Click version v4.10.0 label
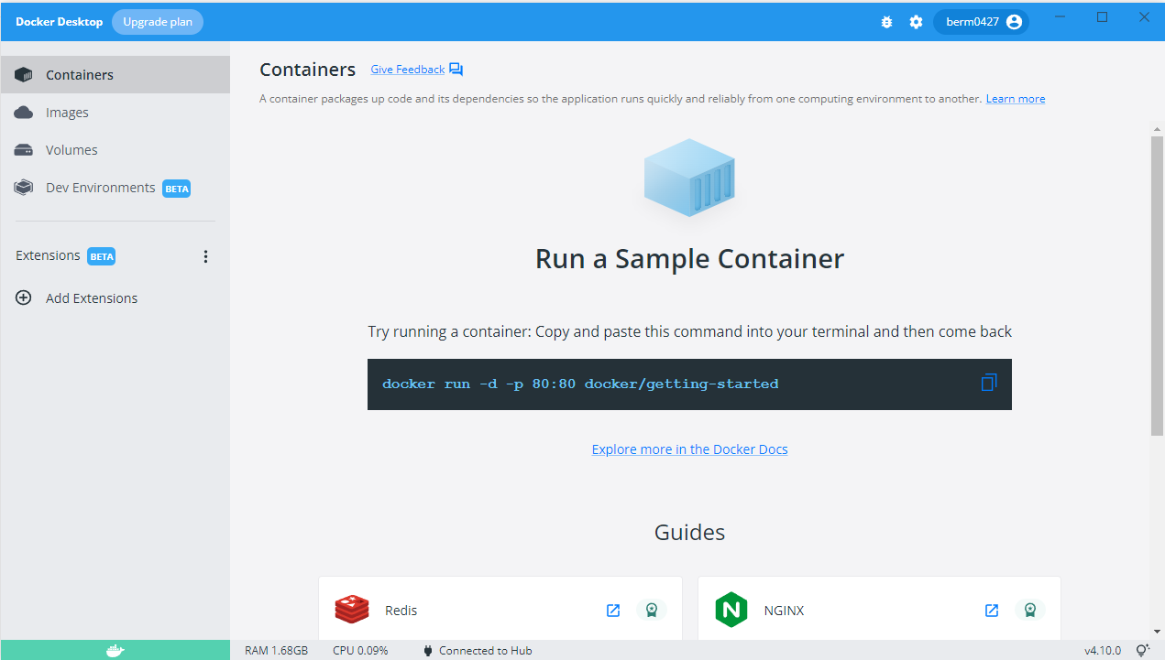1165x660 pixels. [1103, 651]
